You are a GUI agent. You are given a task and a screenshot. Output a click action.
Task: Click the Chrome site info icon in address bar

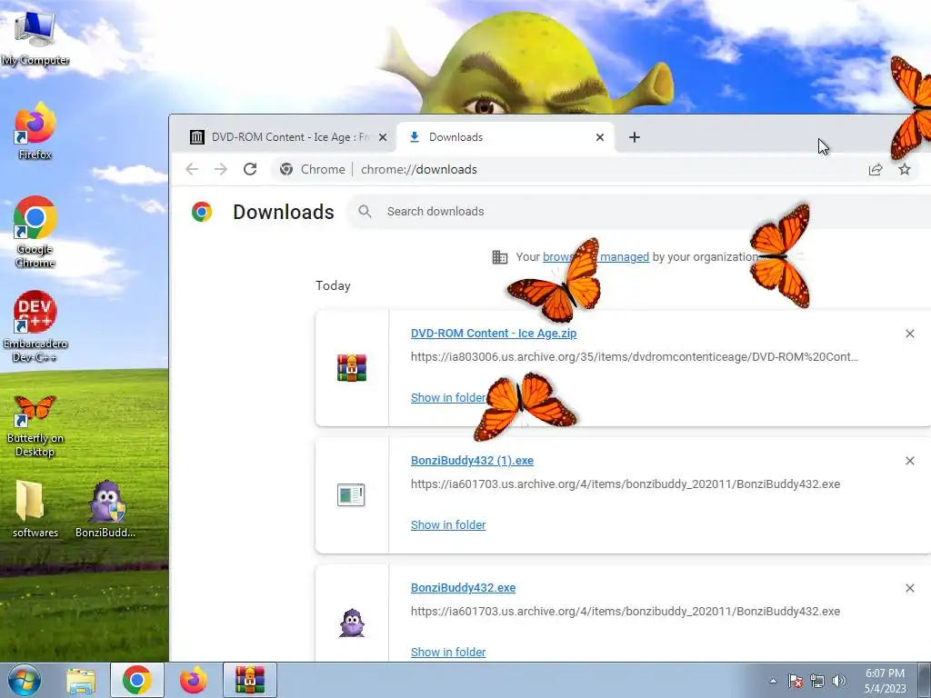tap(286, 169)
